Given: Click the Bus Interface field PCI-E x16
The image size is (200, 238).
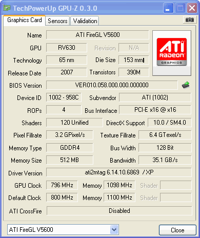Looking at the screenshot, I should [155, 110].
